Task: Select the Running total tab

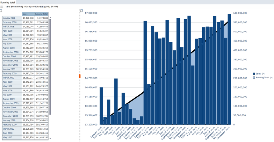Action: click(x=8, y=3)
